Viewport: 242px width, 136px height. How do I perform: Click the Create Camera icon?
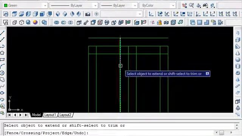pyautogui.click(x=88, y=14)
